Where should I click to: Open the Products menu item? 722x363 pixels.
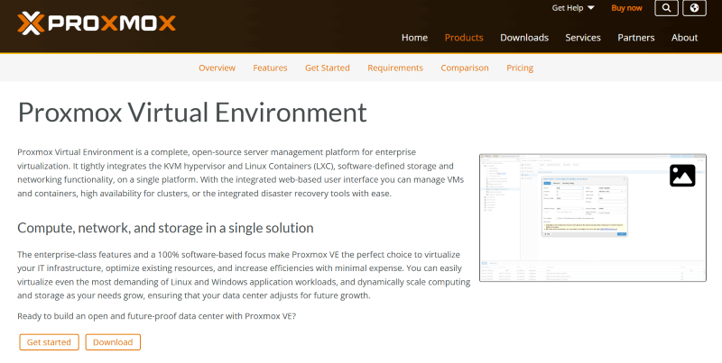[x=464, y=38]
